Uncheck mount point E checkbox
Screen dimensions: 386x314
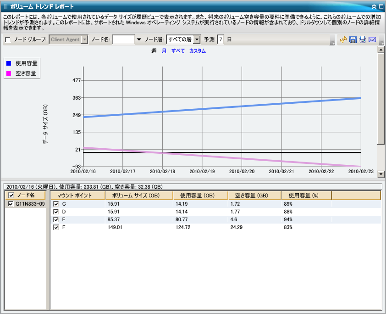56,219
